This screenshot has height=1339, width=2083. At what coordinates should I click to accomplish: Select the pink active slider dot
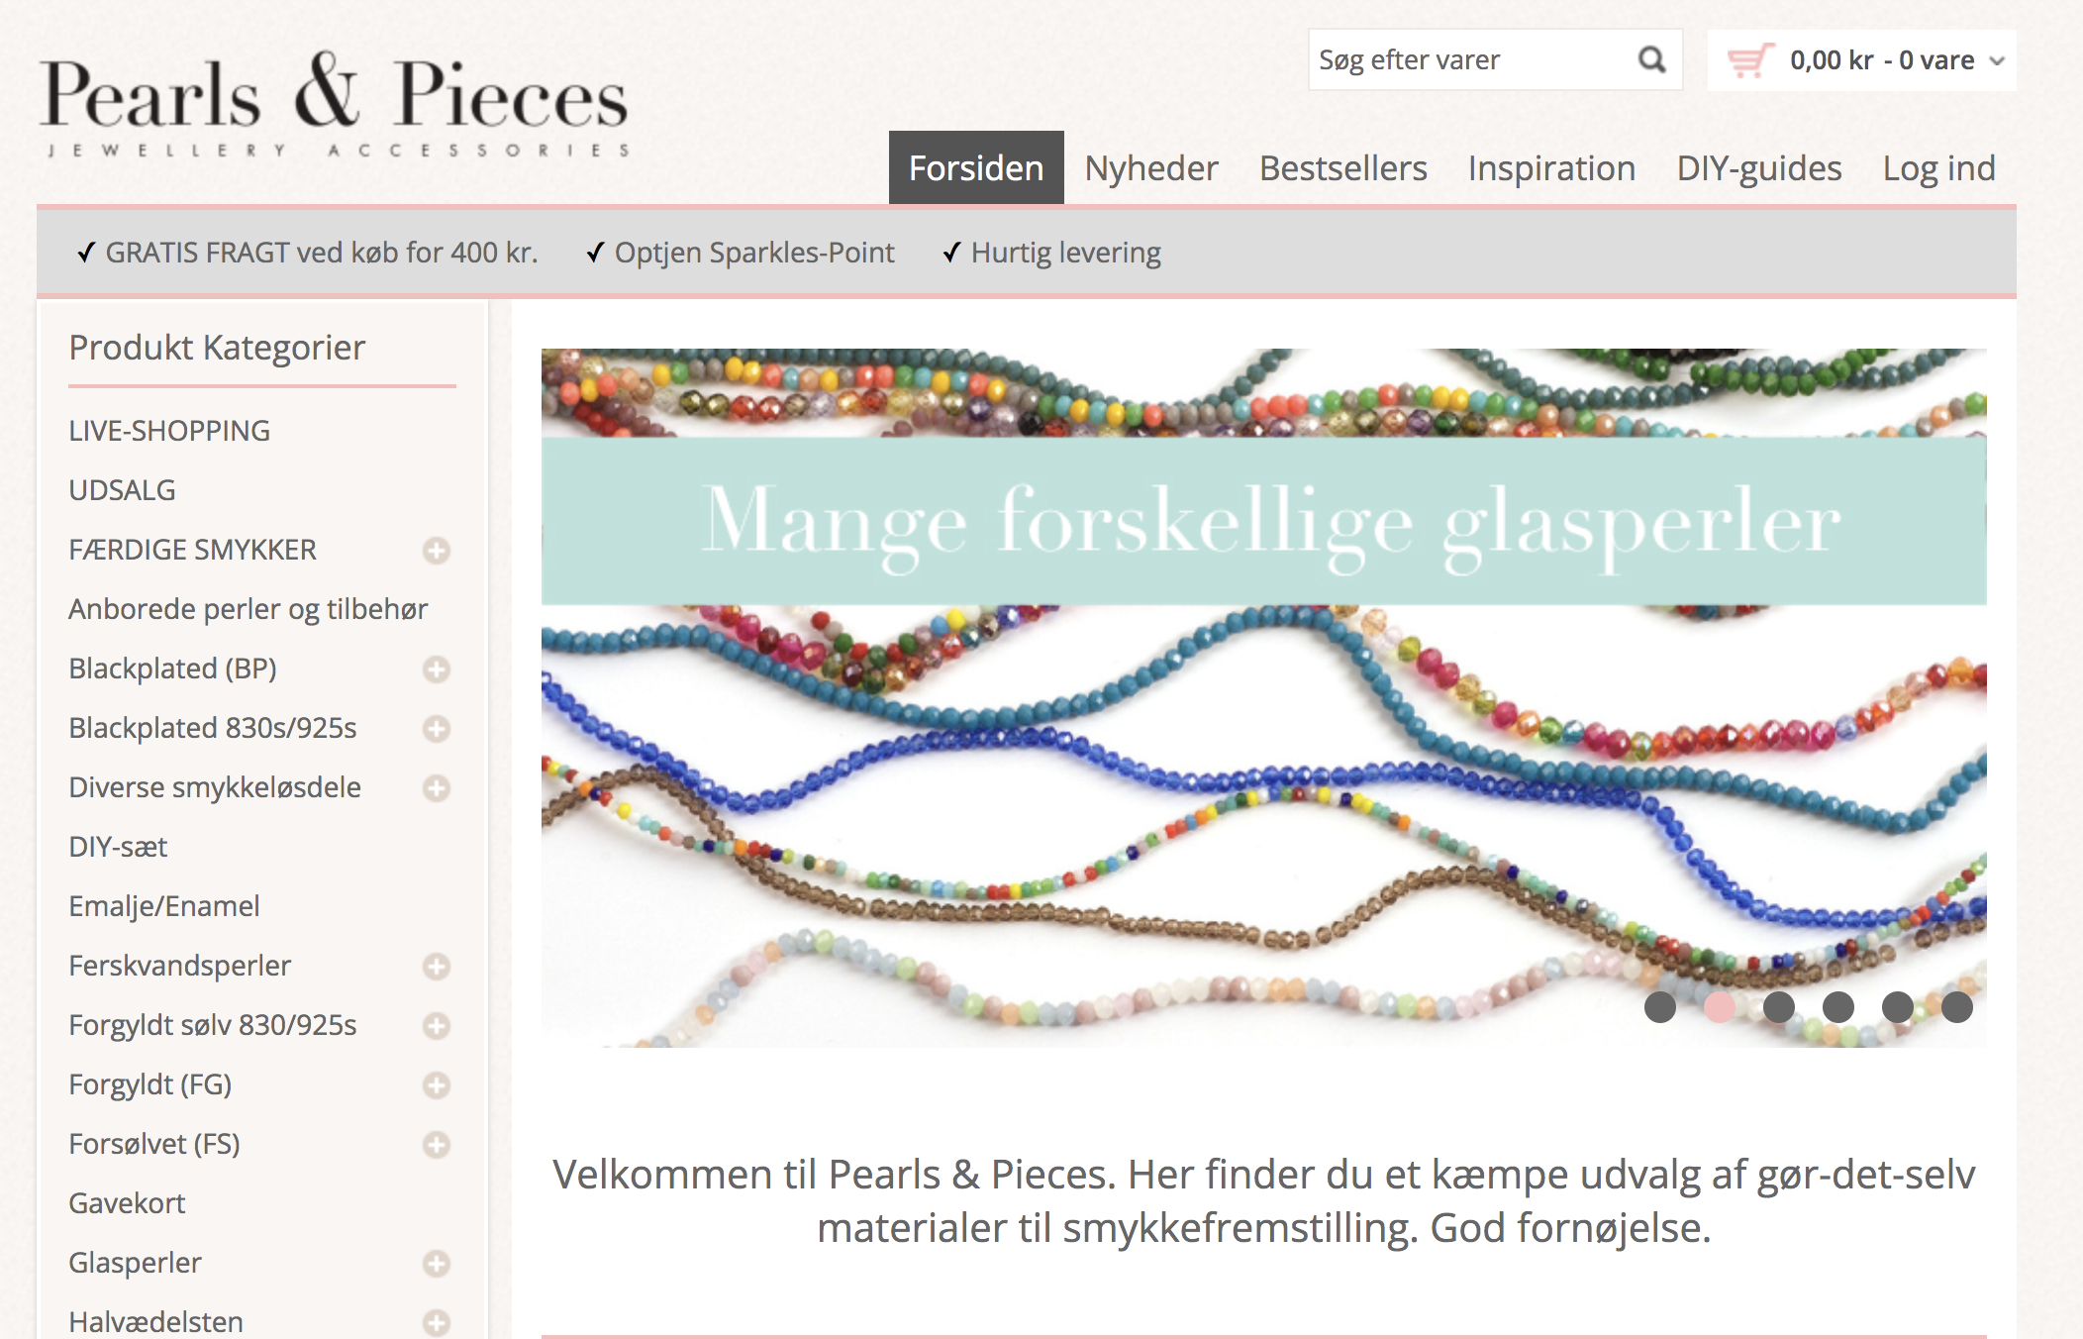pos(1720,1007)
